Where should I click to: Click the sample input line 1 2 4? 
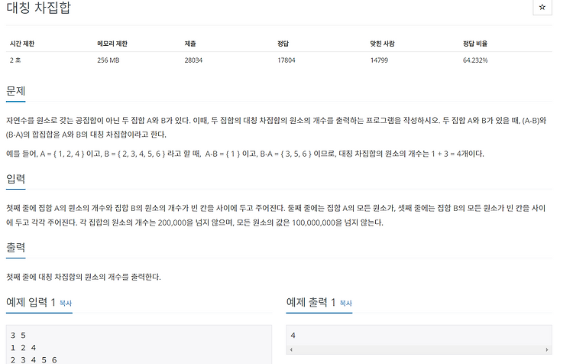(23, 347)
